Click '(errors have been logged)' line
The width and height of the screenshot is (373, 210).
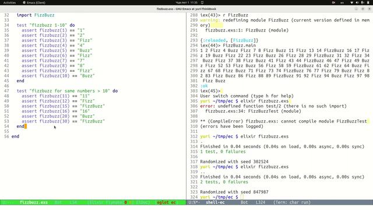click(x=232, y=127)
